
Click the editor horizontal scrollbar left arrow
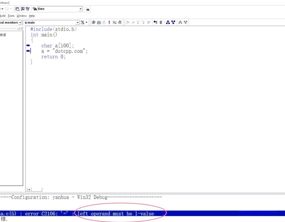[x=29, y=190]
